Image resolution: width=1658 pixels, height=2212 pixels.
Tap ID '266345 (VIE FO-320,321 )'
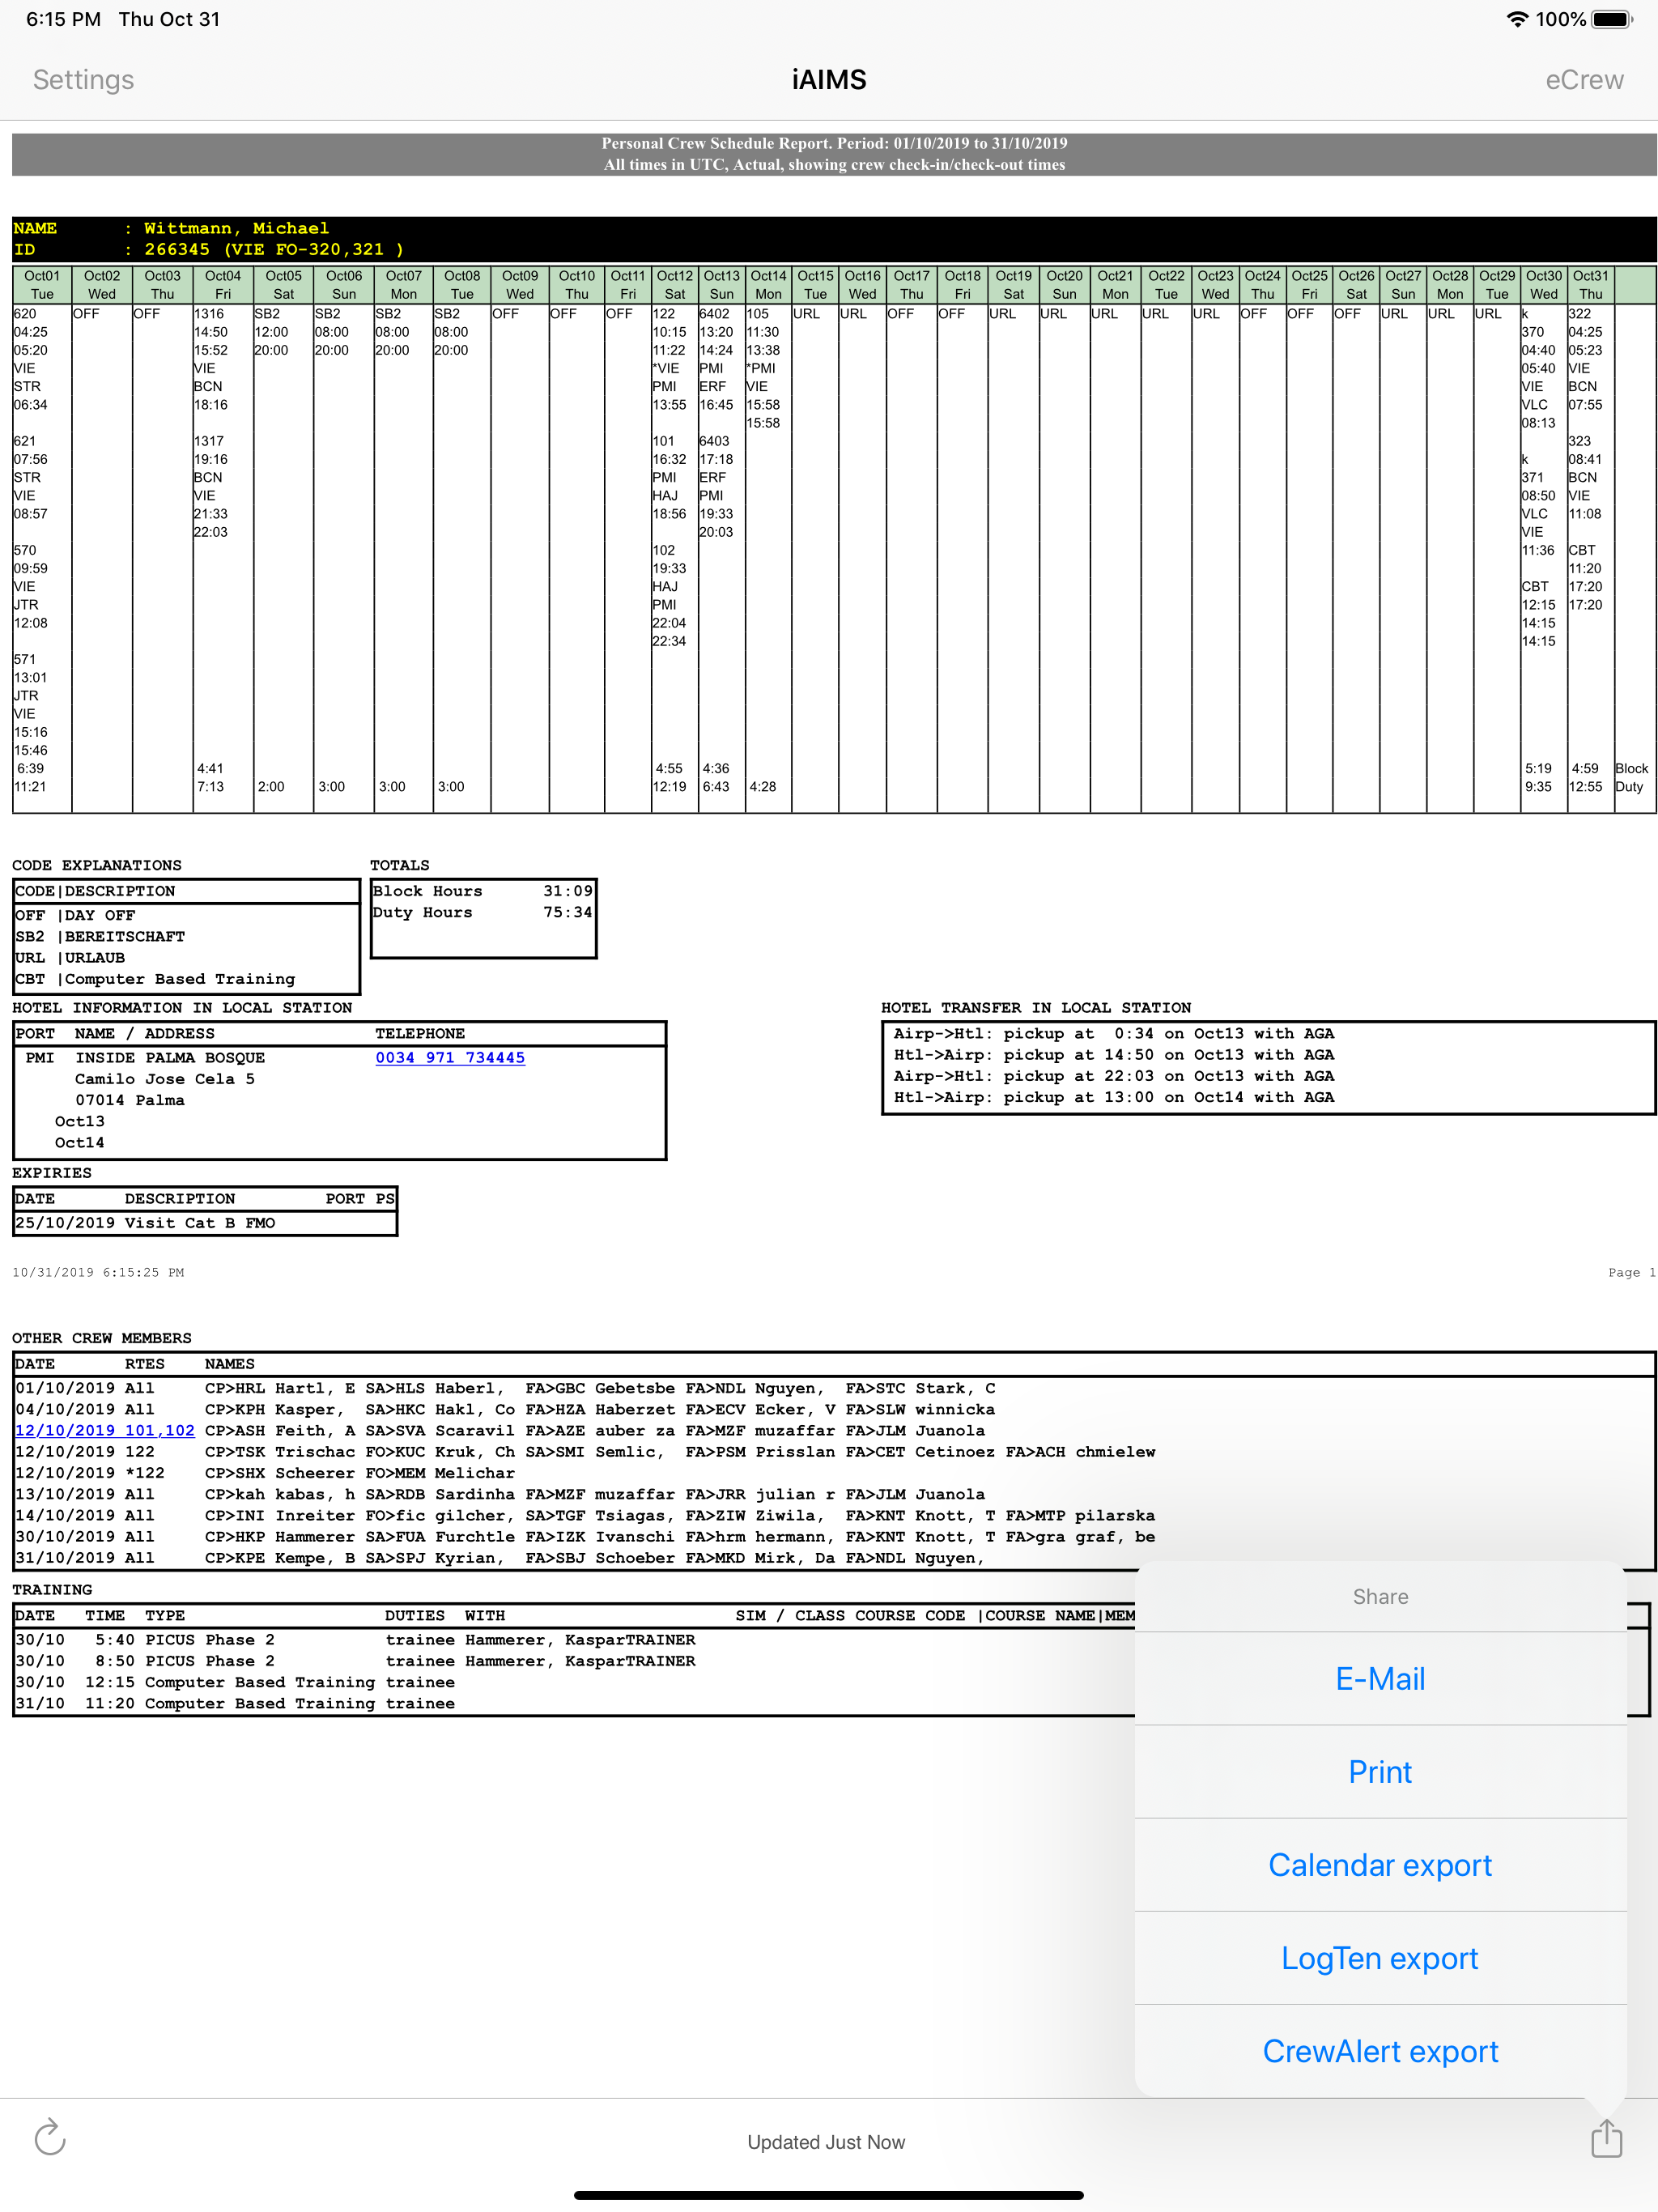point(274,249)
